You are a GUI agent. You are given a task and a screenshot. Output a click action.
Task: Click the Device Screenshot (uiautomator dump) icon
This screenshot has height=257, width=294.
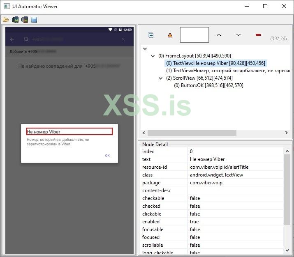point(15,20)
